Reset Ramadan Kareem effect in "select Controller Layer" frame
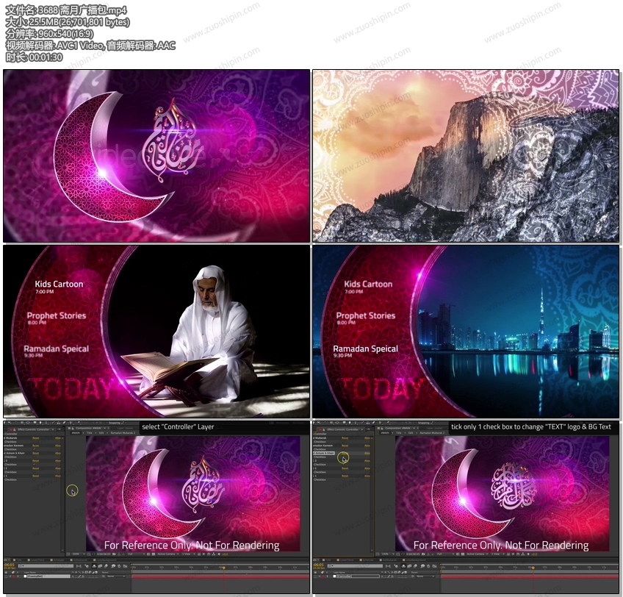Image resolution: width=623 pixels, height=597 pixels. tap(35, 446)
